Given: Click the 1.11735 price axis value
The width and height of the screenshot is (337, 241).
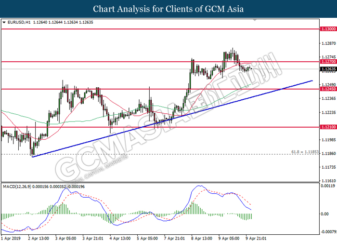Looking at the screenshot, I should (329, 167).
